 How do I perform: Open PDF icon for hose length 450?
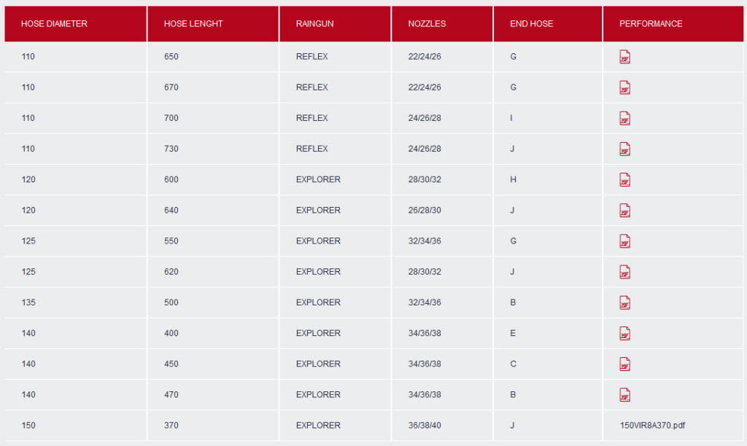624,364
